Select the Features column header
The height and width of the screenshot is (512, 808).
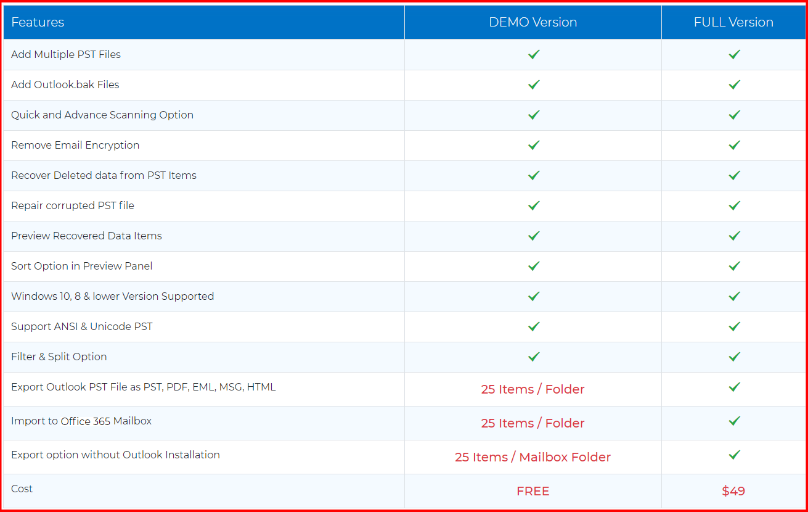point(38,22)
